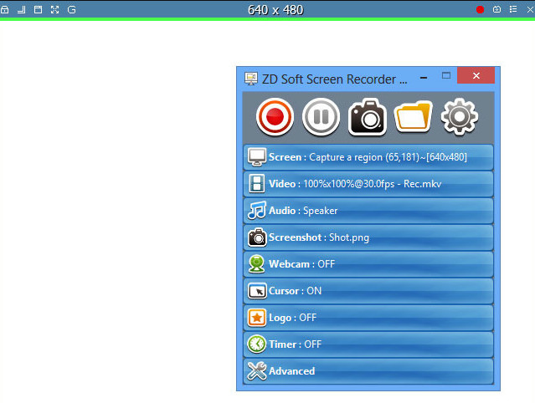535x403 pixels.
Task: Open the output folder icon
Action: point(414,117)
